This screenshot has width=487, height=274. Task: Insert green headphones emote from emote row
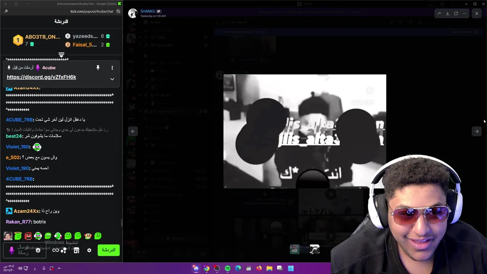[x=38, y=236]
